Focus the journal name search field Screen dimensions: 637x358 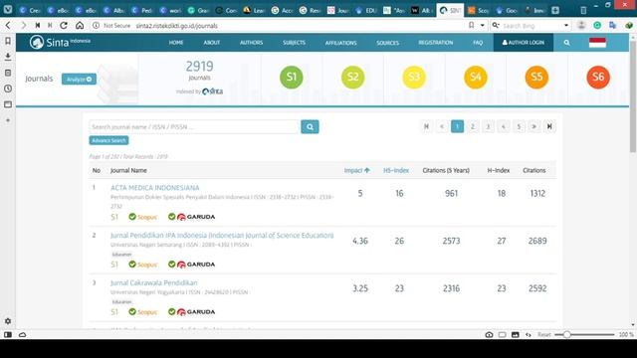point(194,126)
